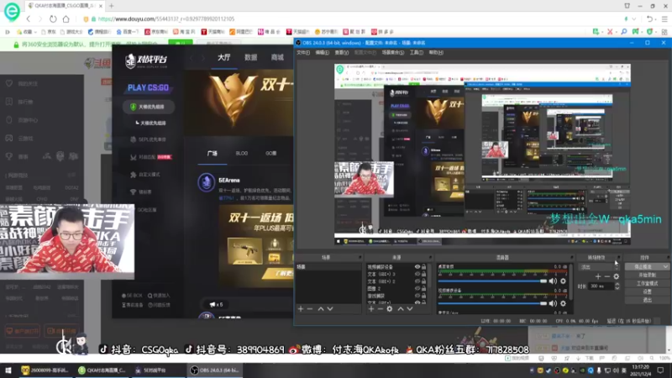This screenshot has width=672, height=378.
Task: Open settings gear for 视频捕获设备 mixer track
Action: tap(563, 303)
